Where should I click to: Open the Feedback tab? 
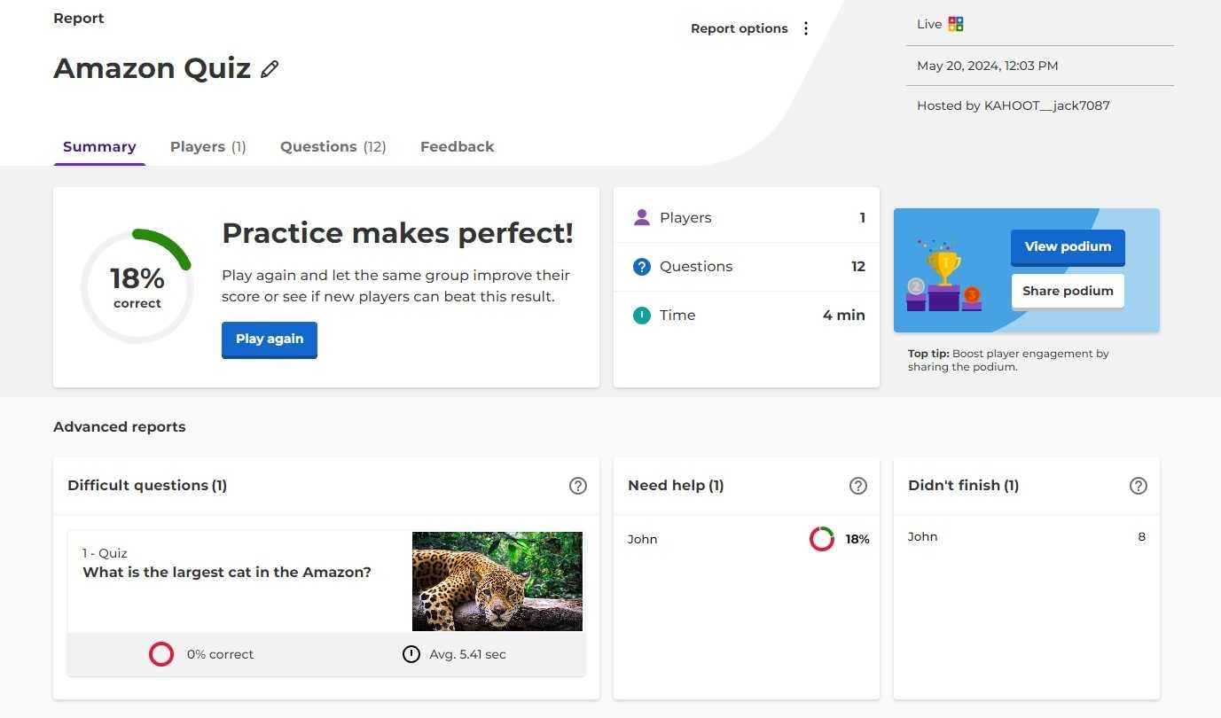tap(458, 147)
